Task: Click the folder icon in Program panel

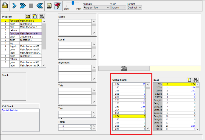Action: (28, 16)
